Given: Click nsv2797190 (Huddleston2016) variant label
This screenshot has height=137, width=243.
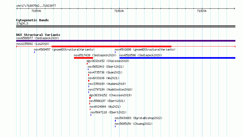Looking at the screenshot, I should coord(110,89).
